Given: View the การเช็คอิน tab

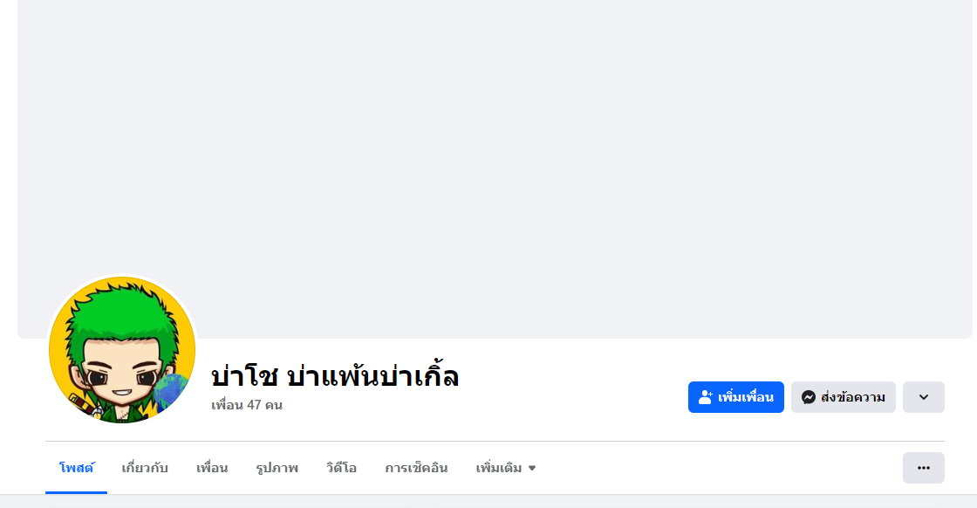Looking at the screenshot, I should (416, 468).
